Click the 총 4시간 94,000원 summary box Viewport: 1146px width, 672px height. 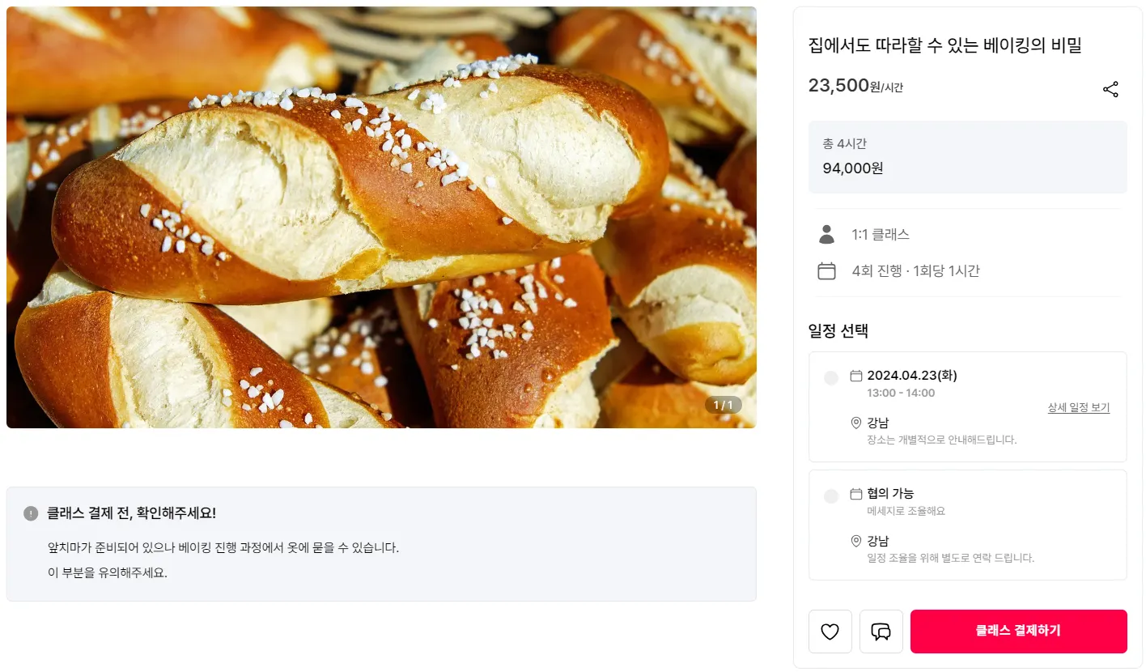(967, 157)
